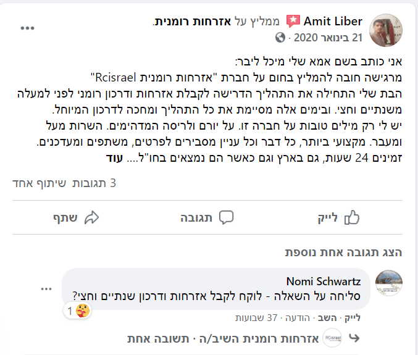Click the comment speech bubble icon
Image resolution: width=418 pixels, height=355 pixels.
point(227,217)
